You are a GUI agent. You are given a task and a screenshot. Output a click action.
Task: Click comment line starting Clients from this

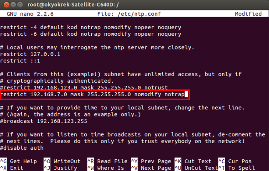[121, 74]
